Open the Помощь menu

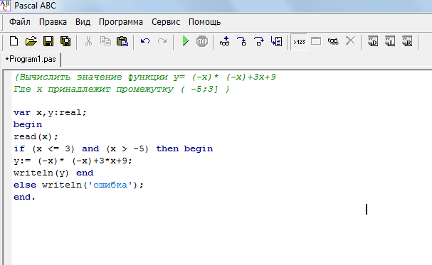204,22
